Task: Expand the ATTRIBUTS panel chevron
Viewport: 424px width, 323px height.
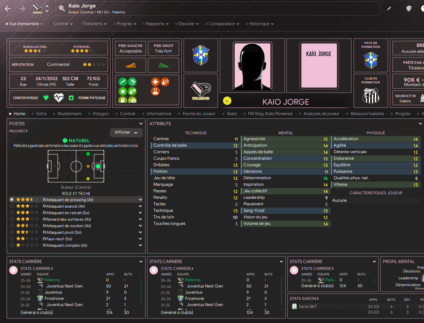Action: 420,124
